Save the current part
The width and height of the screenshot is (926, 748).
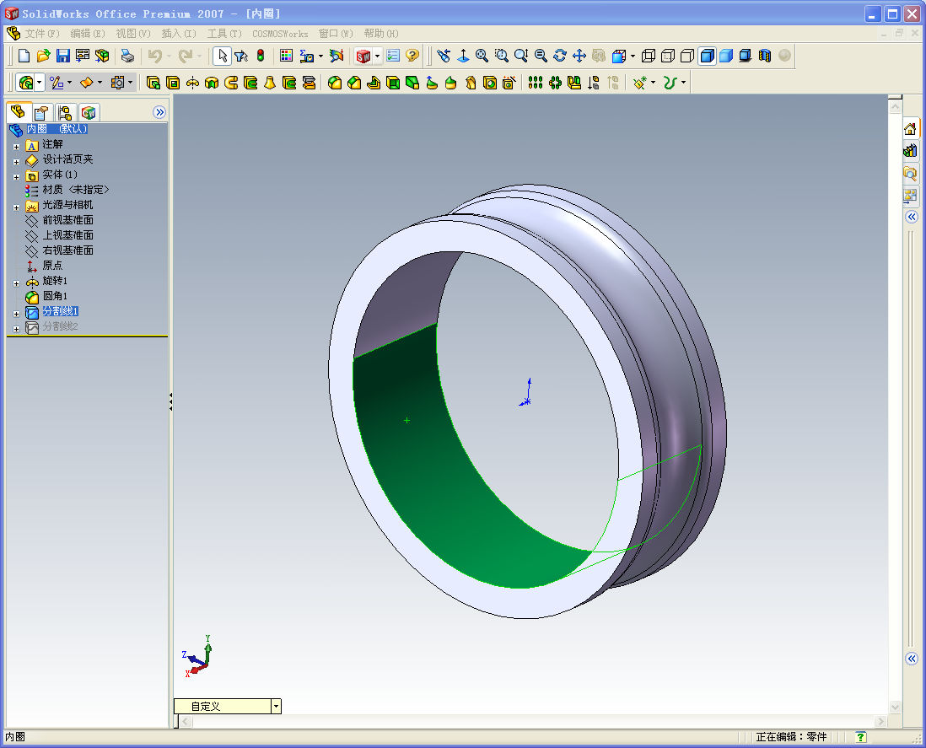point(62,57)
